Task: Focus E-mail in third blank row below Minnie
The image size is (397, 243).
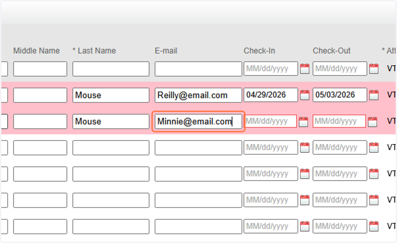Action: (198, 200)
